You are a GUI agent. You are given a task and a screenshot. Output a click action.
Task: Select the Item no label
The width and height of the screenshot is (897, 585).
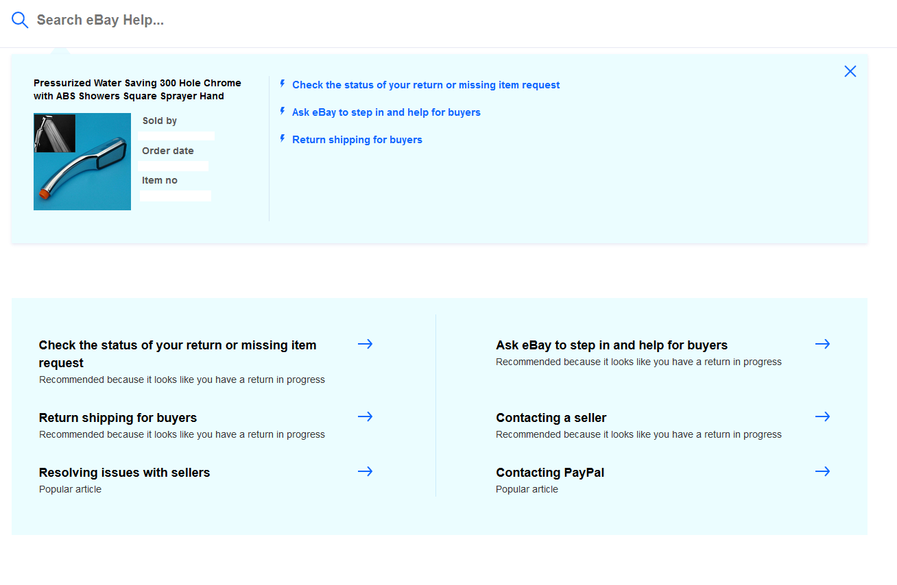click(160, 180)
